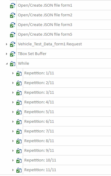Click status icon beside Open/Create JSON file form3

[12, 25]
